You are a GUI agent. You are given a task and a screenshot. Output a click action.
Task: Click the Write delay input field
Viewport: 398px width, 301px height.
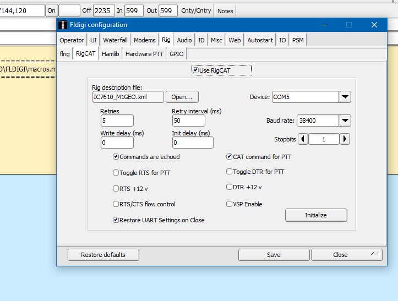pyautogui.click(x=117, y=143)
